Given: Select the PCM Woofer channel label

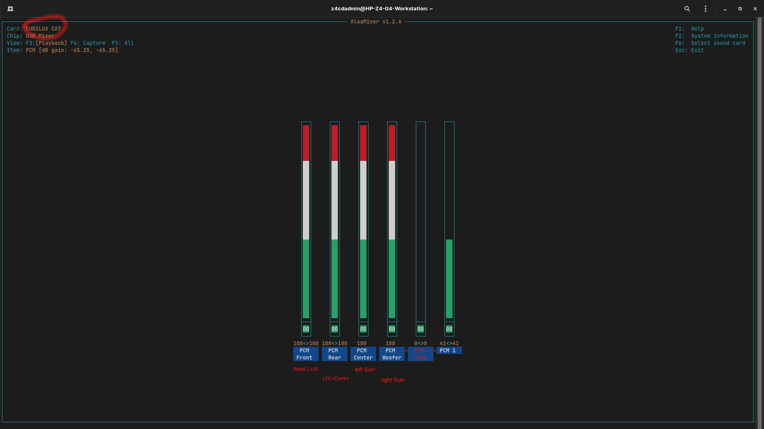Looking at the screenshot, I should click(392, 354).
